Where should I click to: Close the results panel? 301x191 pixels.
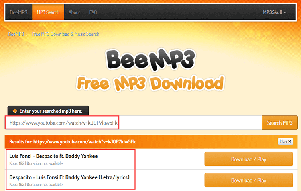pos(285,141)
